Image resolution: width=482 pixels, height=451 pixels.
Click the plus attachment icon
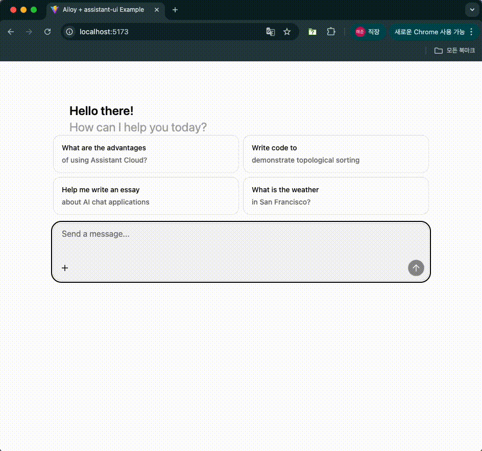pos(65,268)
